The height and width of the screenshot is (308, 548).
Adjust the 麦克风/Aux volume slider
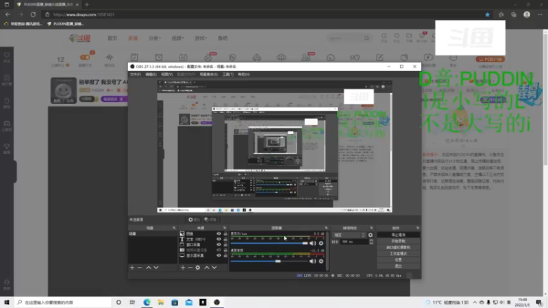coord(269,243)
